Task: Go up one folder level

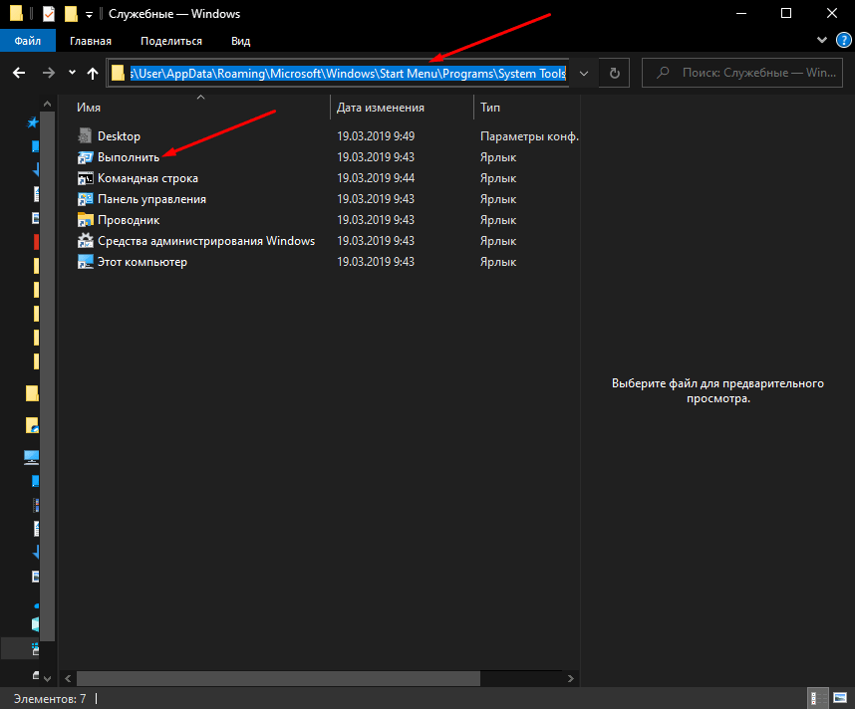Action: click(x=93, y=73)
